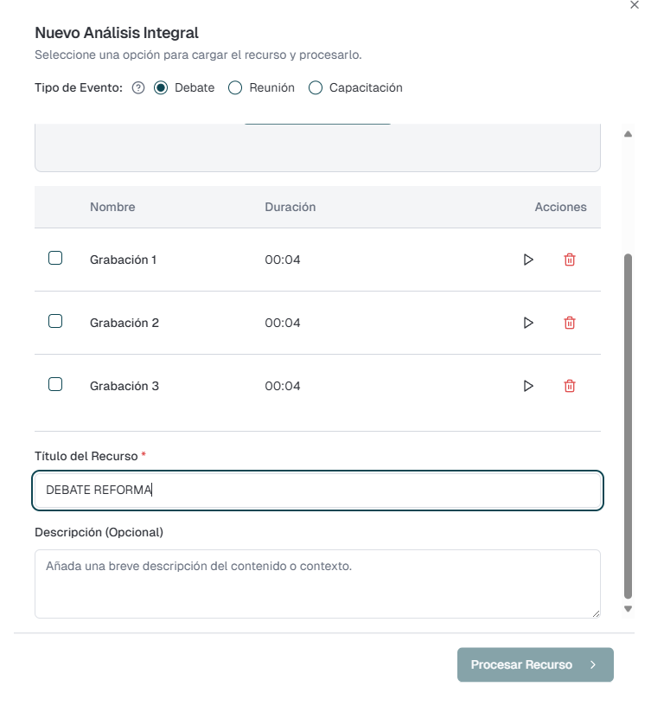Click the scrollbar down arrow
The image size is (651, 712).
click(629, 609)
